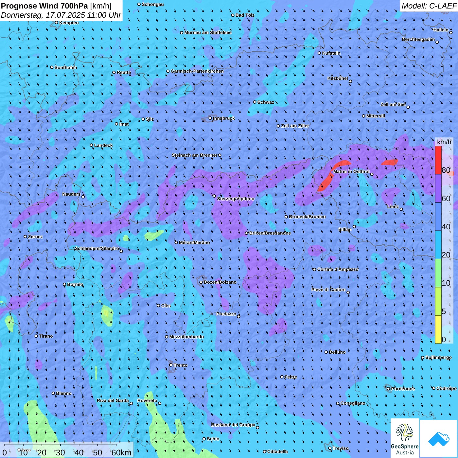Click the Bormio city marker
This screenshot has width=458, height=458.
tap(64, 284)
